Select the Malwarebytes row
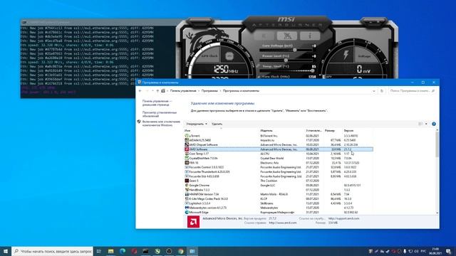 tap(279, 208)
